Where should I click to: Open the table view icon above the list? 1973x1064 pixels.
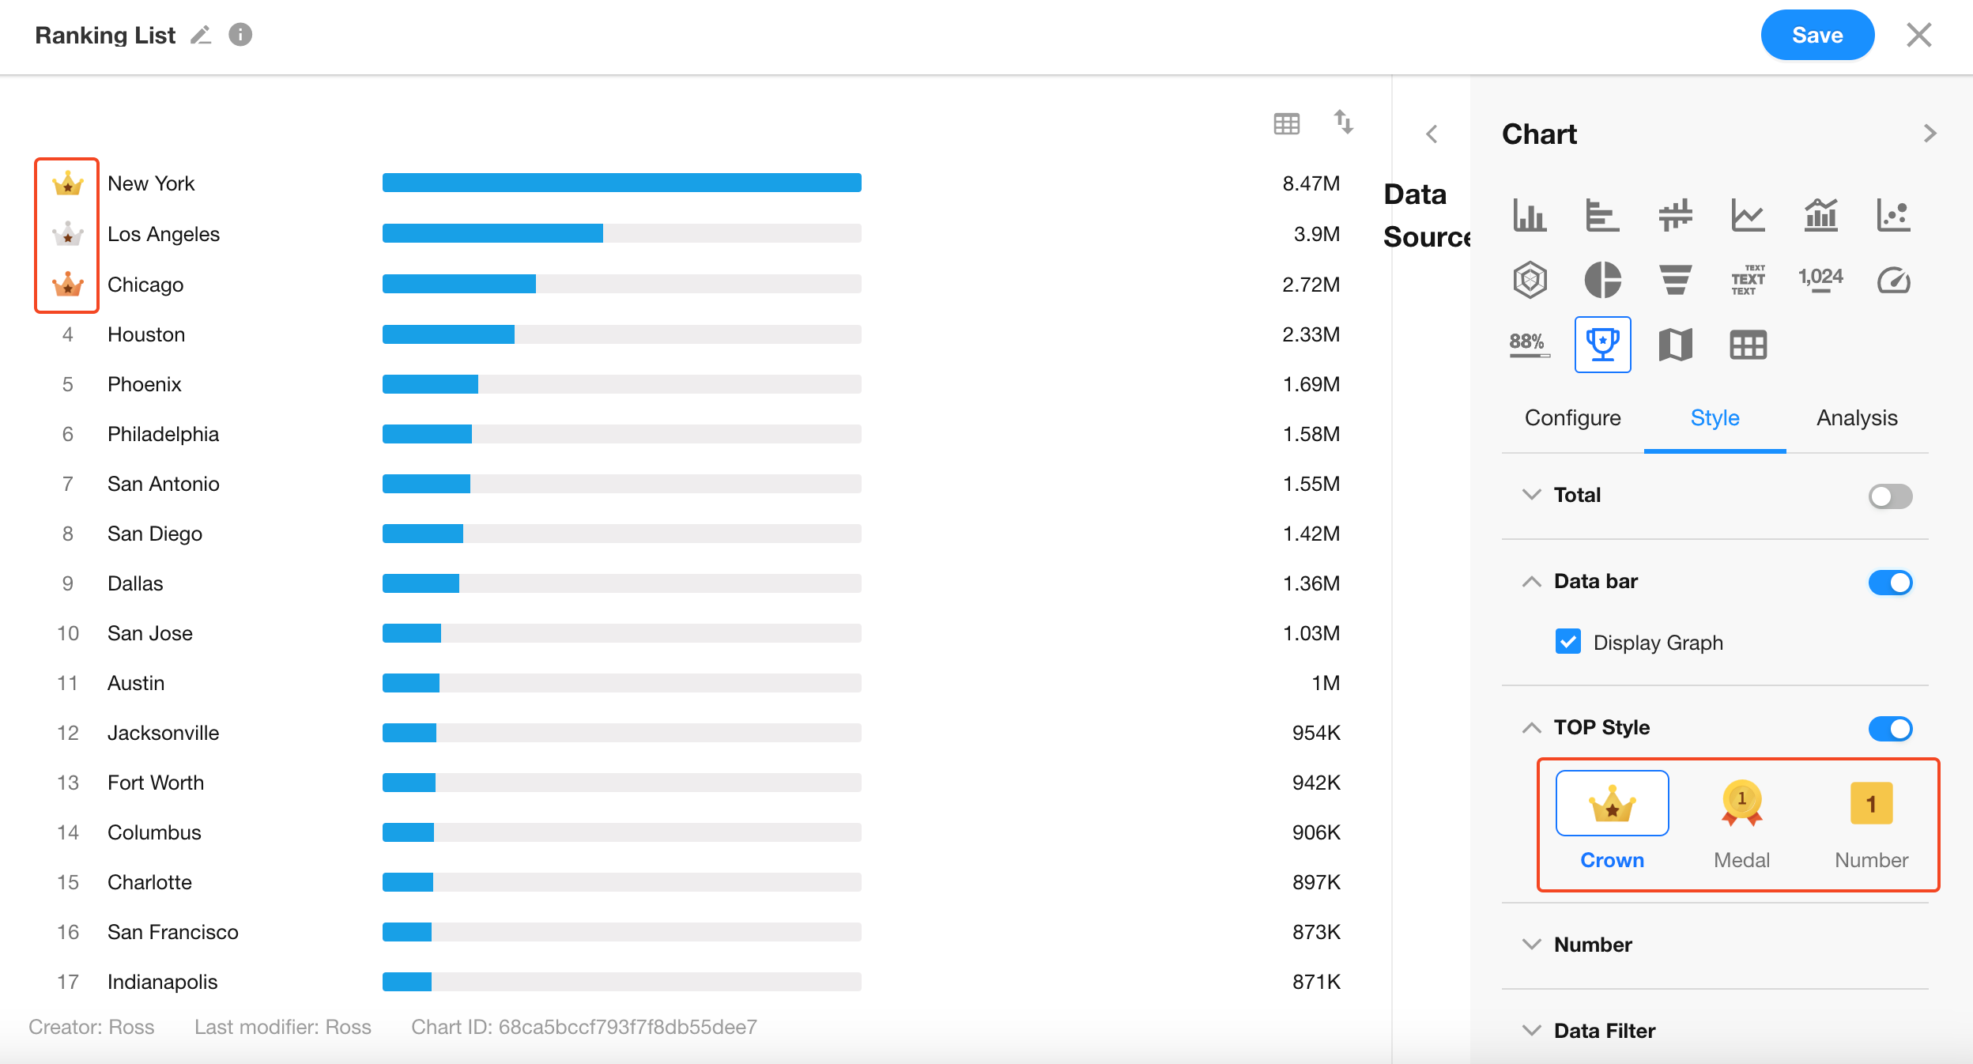pos(1286,123)
